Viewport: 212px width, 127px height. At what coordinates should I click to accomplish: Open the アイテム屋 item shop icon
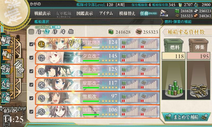tap(164, 13)
